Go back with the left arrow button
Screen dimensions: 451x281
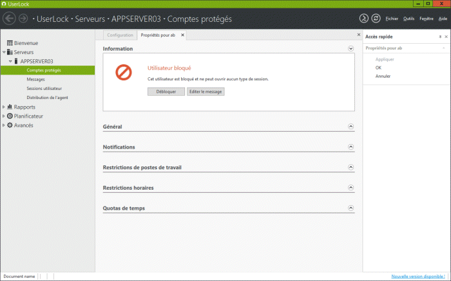tap(9, 19)
